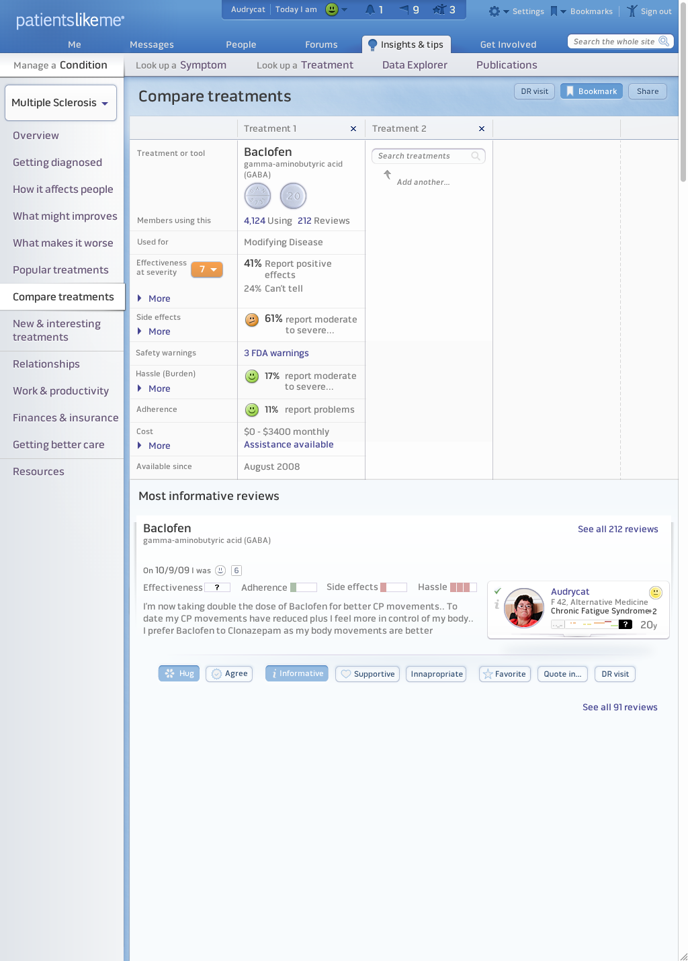Click See all 212 reviews link
This screenshot has width=688, height=961.
point(618,529)
